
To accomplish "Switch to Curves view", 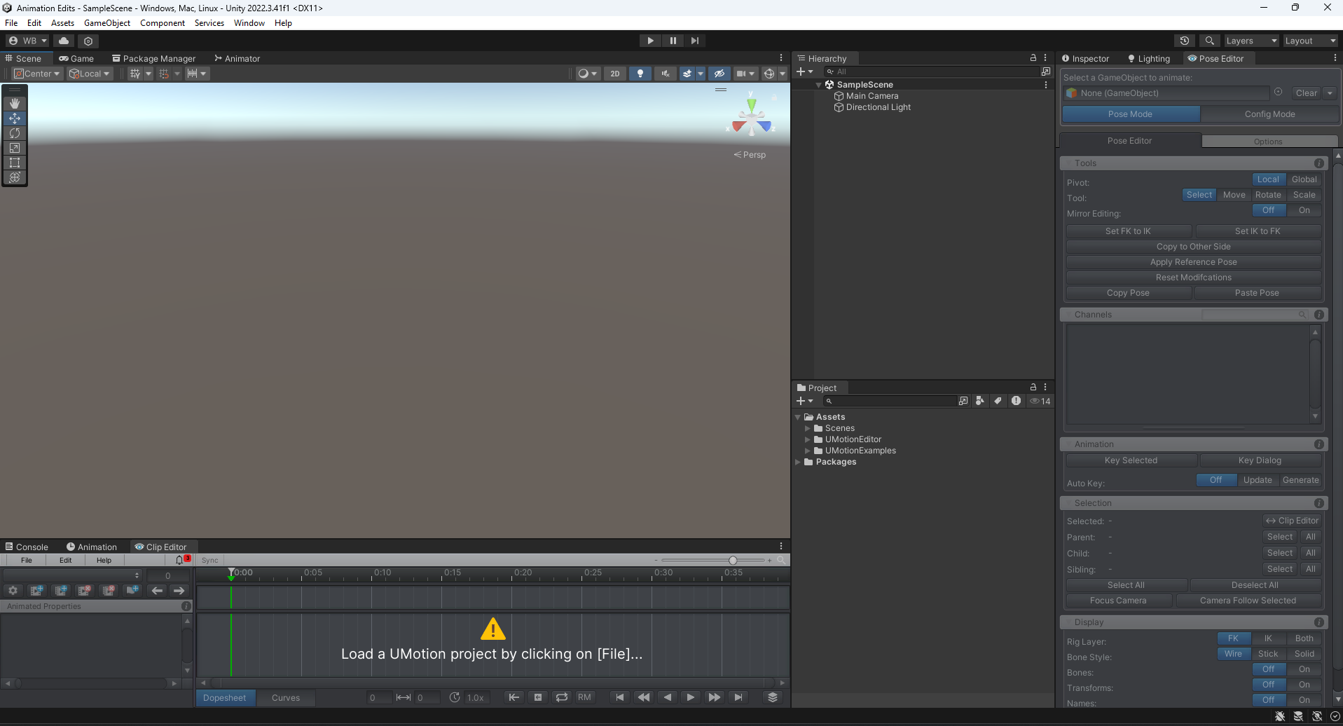I will 286,698.
